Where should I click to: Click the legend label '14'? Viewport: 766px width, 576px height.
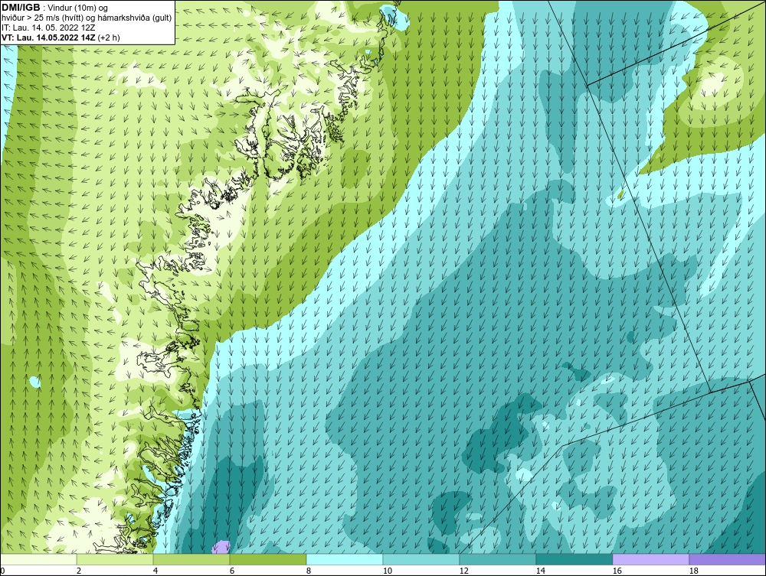point(540,571)
